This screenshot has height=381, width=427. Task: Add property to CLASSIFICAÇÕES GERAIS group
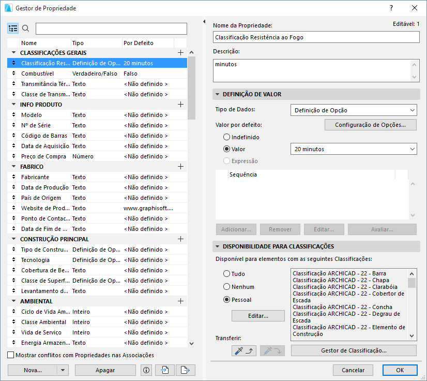(180, 53)
